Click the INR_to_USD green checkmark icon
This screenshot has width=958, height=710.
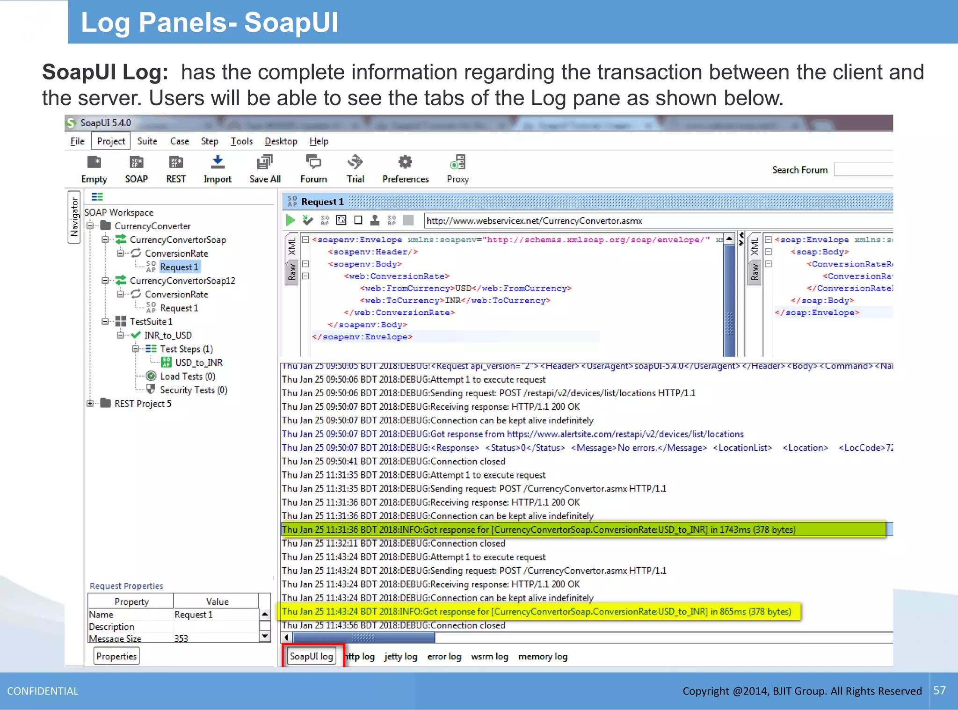coord(136,335)
